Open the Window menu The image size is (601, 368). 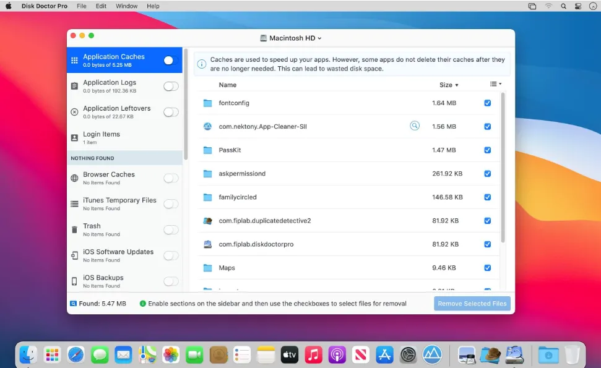pyautogui.click(x=126, y=6)
